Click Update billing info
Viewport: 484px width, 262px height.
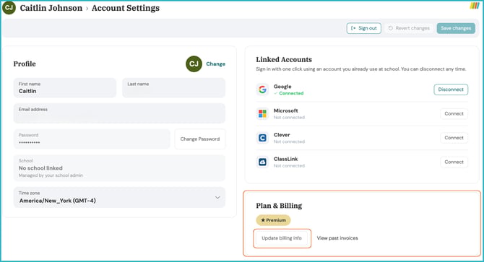282,238
